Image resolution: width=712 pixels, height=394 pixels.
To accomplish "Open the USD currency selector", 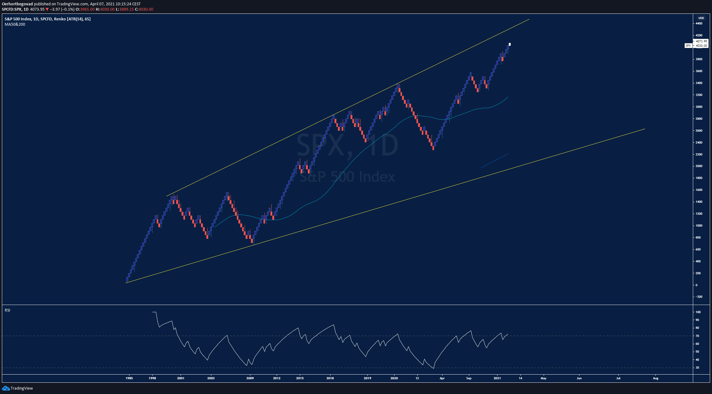I will coord(701,18).
